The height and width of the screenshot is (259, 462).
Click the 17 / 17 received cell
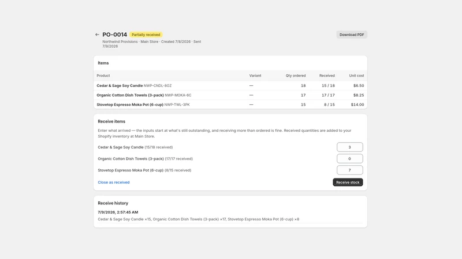click(x=328, y=95)
